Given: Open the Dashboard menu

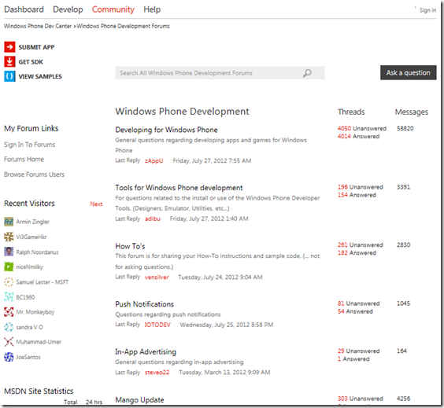Looking at the screenshot, I should 24,9.
